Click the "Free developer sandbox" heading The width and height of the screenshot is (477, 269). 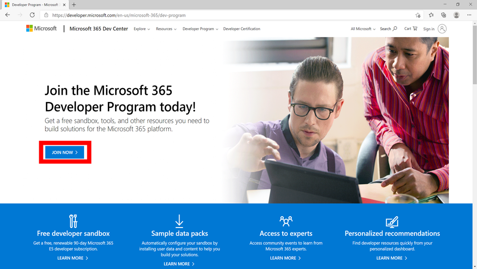click(x=73, y=233)
